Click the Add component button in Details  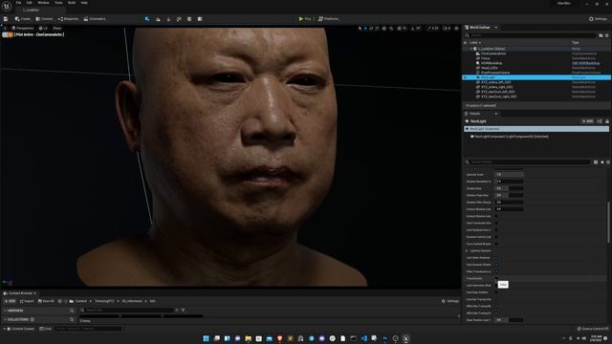pos(587,121)
